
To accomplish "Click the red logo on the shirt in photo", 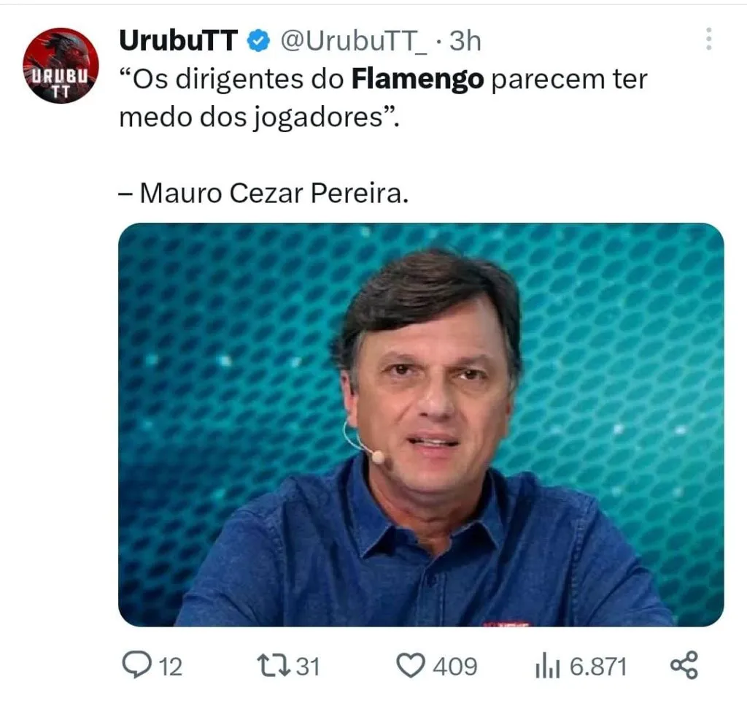I will pyautogui.click(x=506, y=624).
